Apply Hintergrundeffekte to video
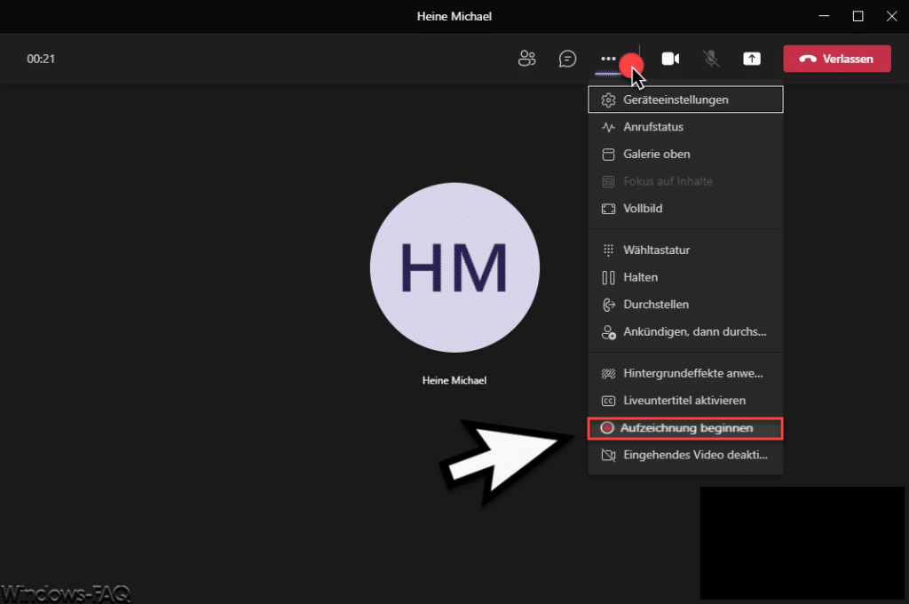 pyautogui.click(x=685, y=374)
